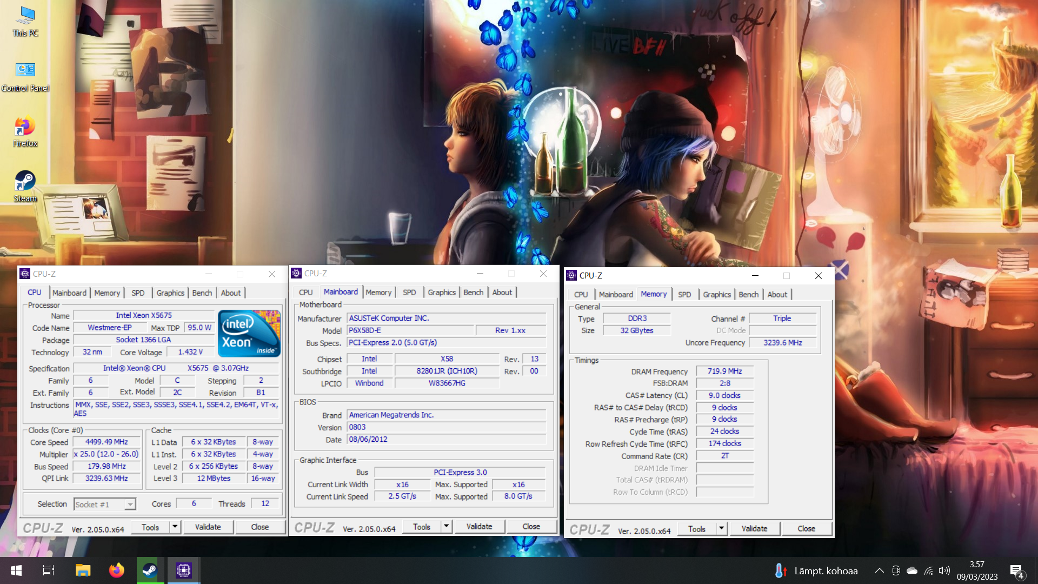
Task: Click the CPU-Z taskbar icon
Action: pos(183,570)
